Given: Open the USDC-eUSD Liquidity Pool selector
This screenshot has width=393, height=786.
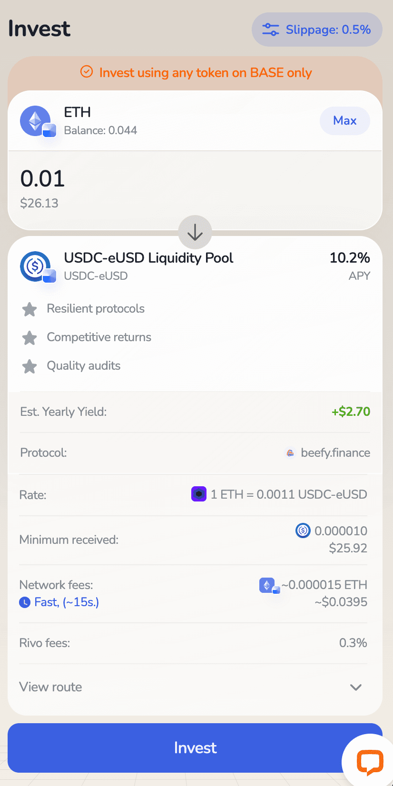Looking at the screenshot, I should point(148,258).
